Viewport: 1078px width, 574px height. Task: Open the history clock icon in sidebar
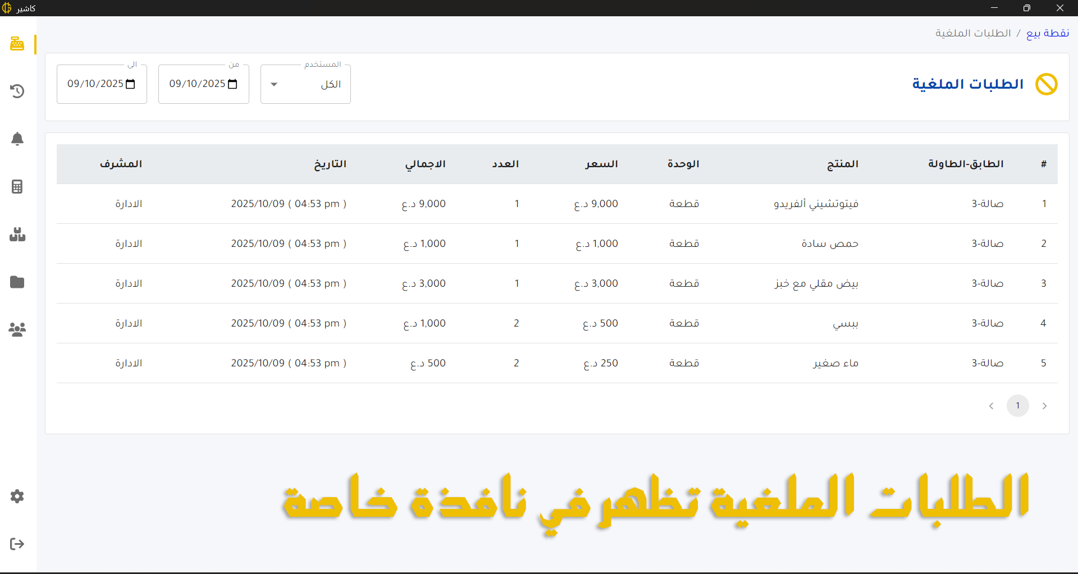17,91
